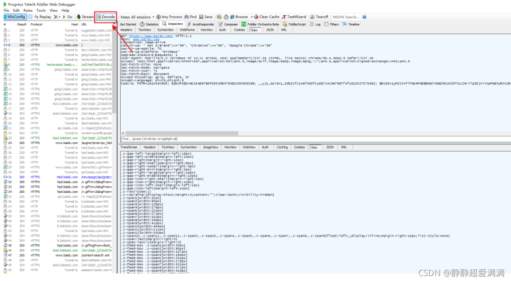The image size is (511, 281).
Task: Click the scroll-left arrow of request scrollbar
Action: point(123,133)
